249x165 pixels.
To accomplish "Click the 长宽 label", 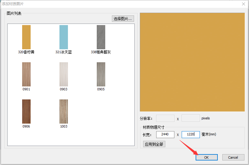I will (147, 135).
